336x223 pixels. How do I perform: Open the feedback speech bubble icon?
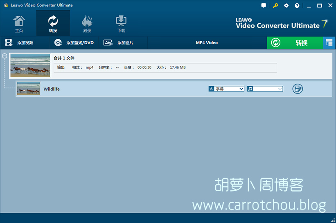pyautogui.click(x=264, y=5)
